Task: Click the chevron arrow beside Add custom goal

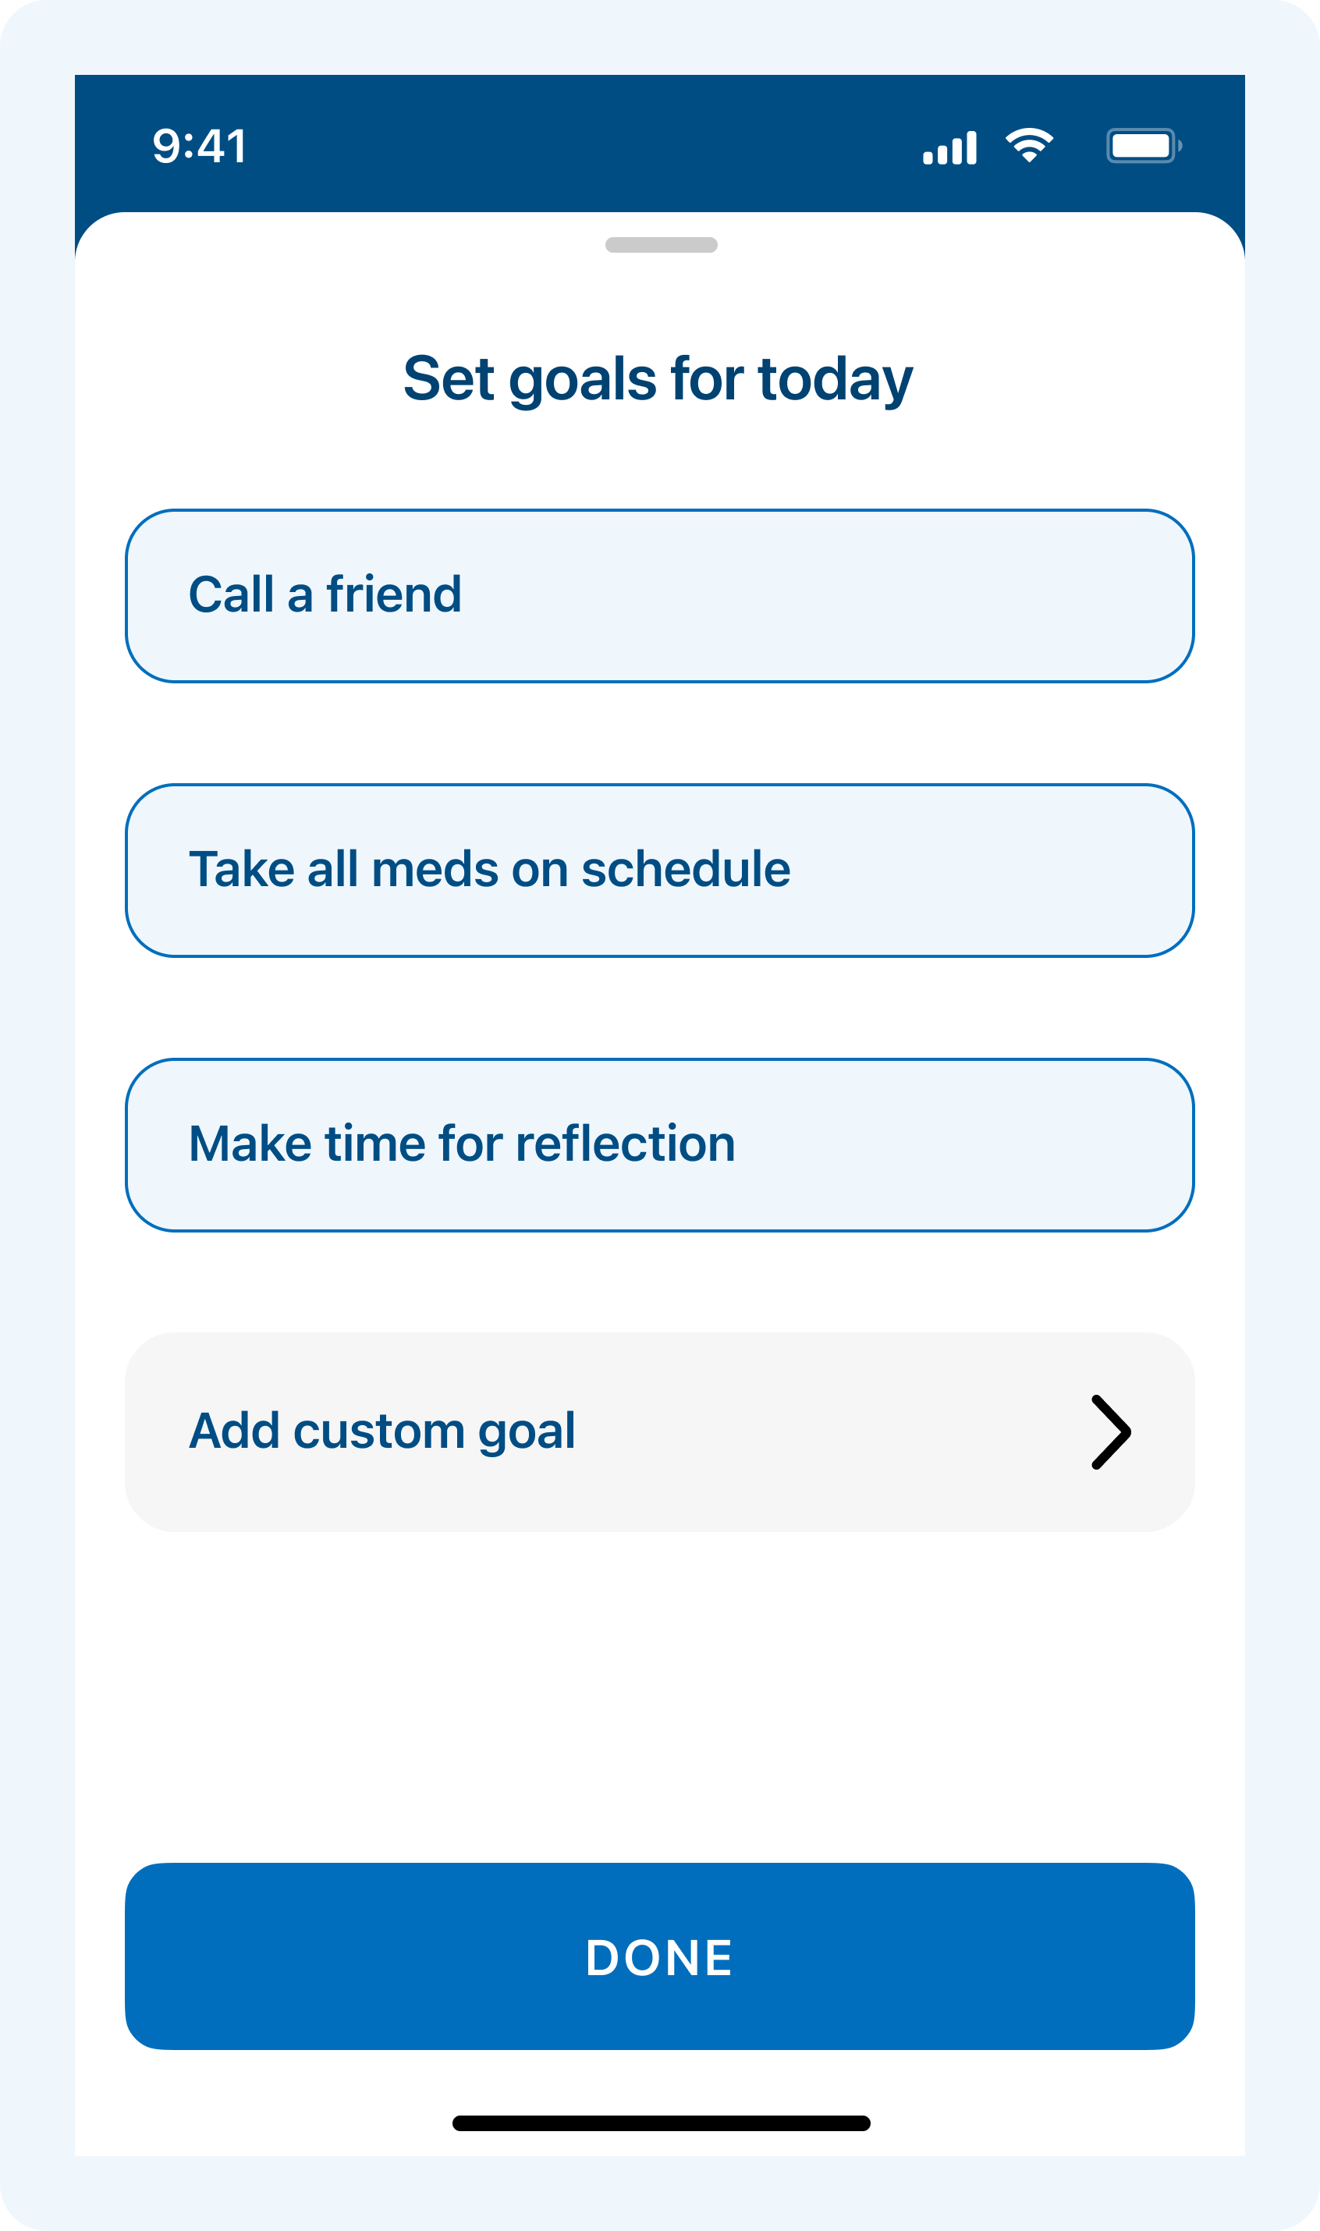Action: tap(1111, 1431)
